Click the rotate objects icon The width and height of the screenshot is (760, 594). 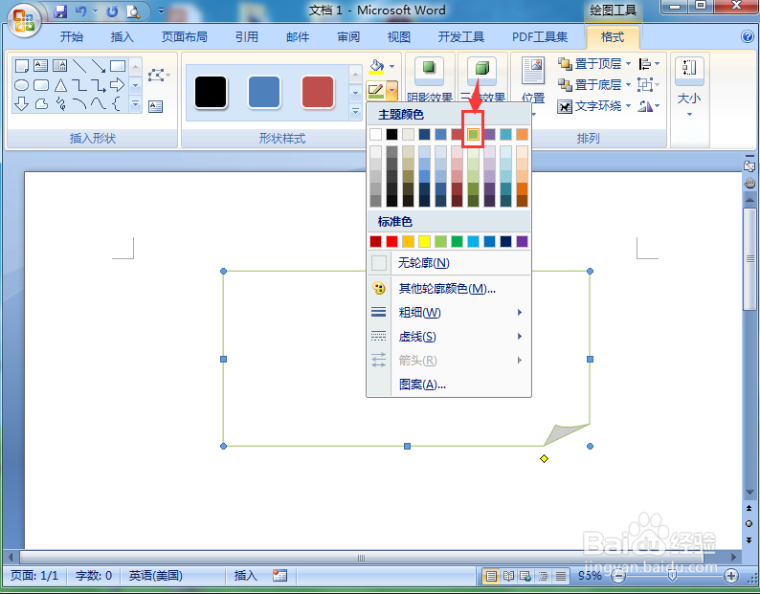pyautogui.click(x=645, y=105)
